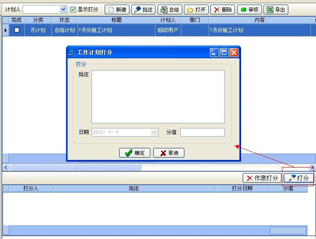This screenshot has height=239, width=316.
Task: Click the 导出 (Export) Excel button
Action: point(276,9)
